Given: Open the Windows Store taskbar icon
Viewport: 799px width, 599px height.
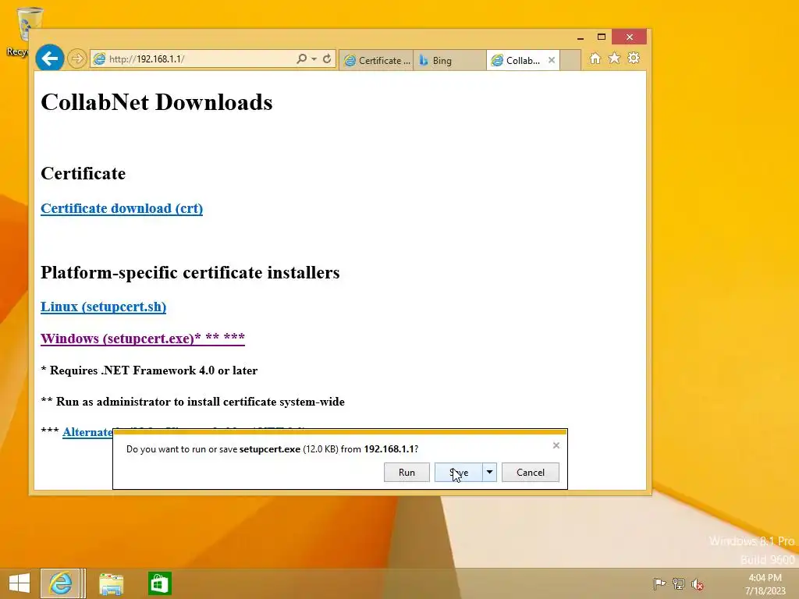Looking at the screenshot, I should tap(159, 583).
